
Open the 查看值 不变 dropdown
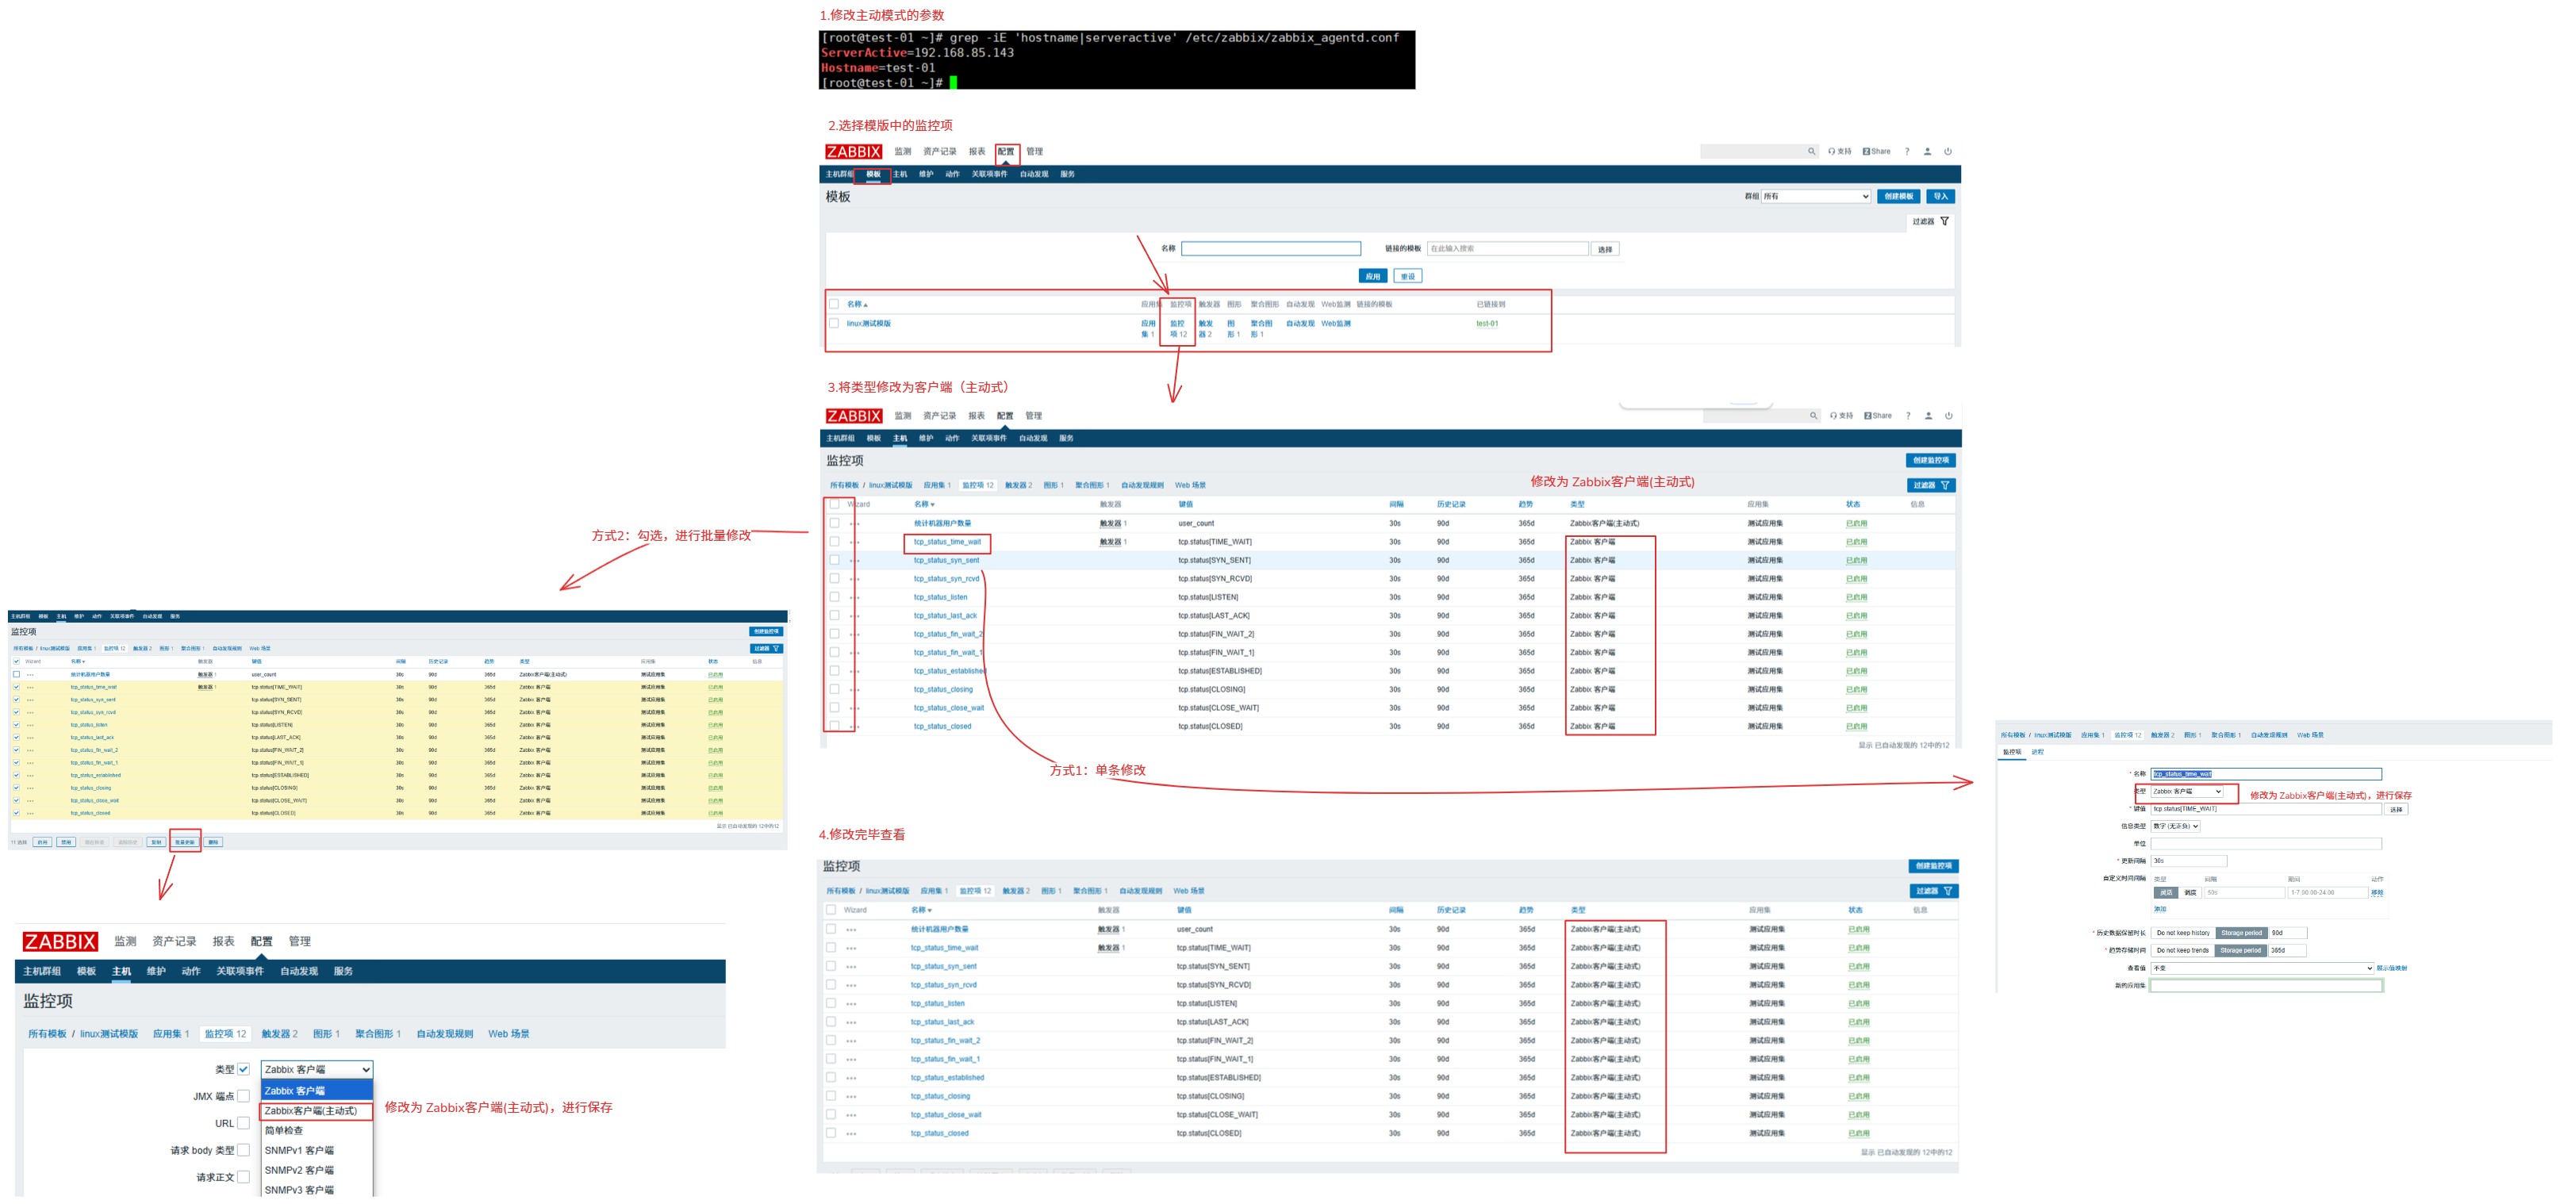[x=2262, y=968]
